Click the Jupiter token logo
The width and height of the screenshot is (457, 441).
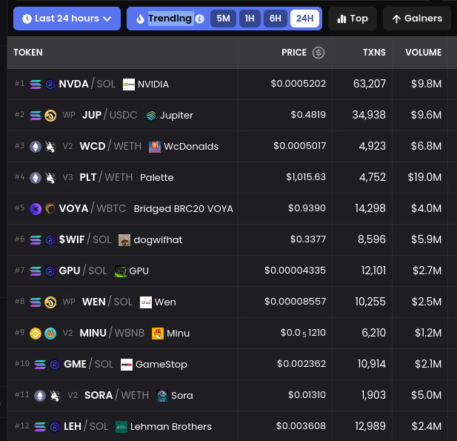tap(151, 116)
